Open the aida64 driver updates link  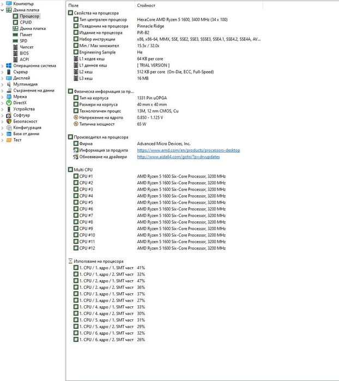point(178,157)
